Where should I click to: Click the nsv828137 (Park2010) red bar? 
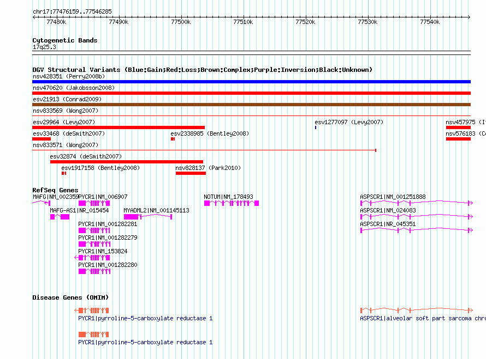pyautogui.click(x=191, y=173)
